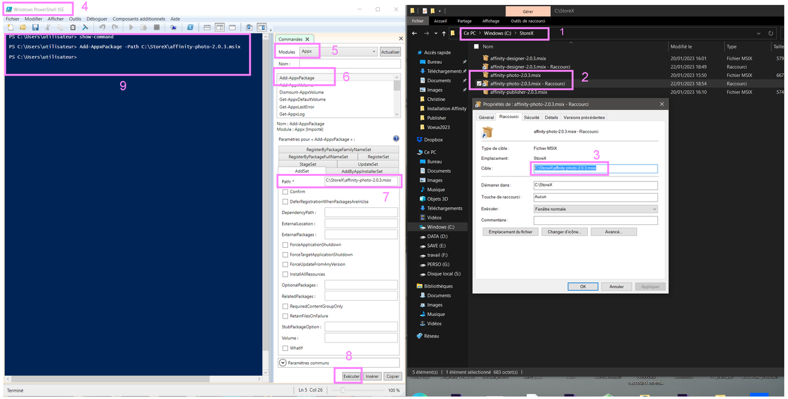The width and height of the screenshot is (788, 399).
Task: Open the recent locations dropdown arrow in Explorer
Action: coord(435,33)
